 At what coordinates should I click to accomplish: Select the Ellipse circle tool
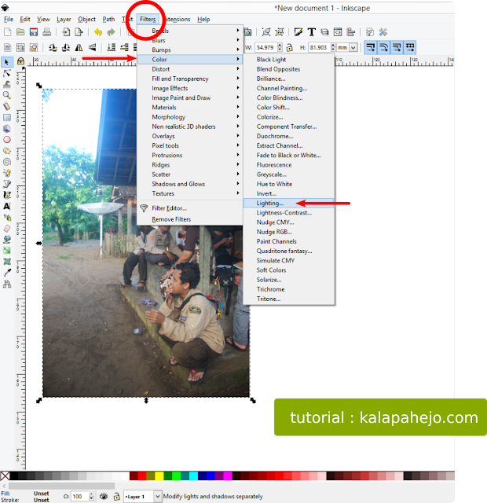coord(7,140)
